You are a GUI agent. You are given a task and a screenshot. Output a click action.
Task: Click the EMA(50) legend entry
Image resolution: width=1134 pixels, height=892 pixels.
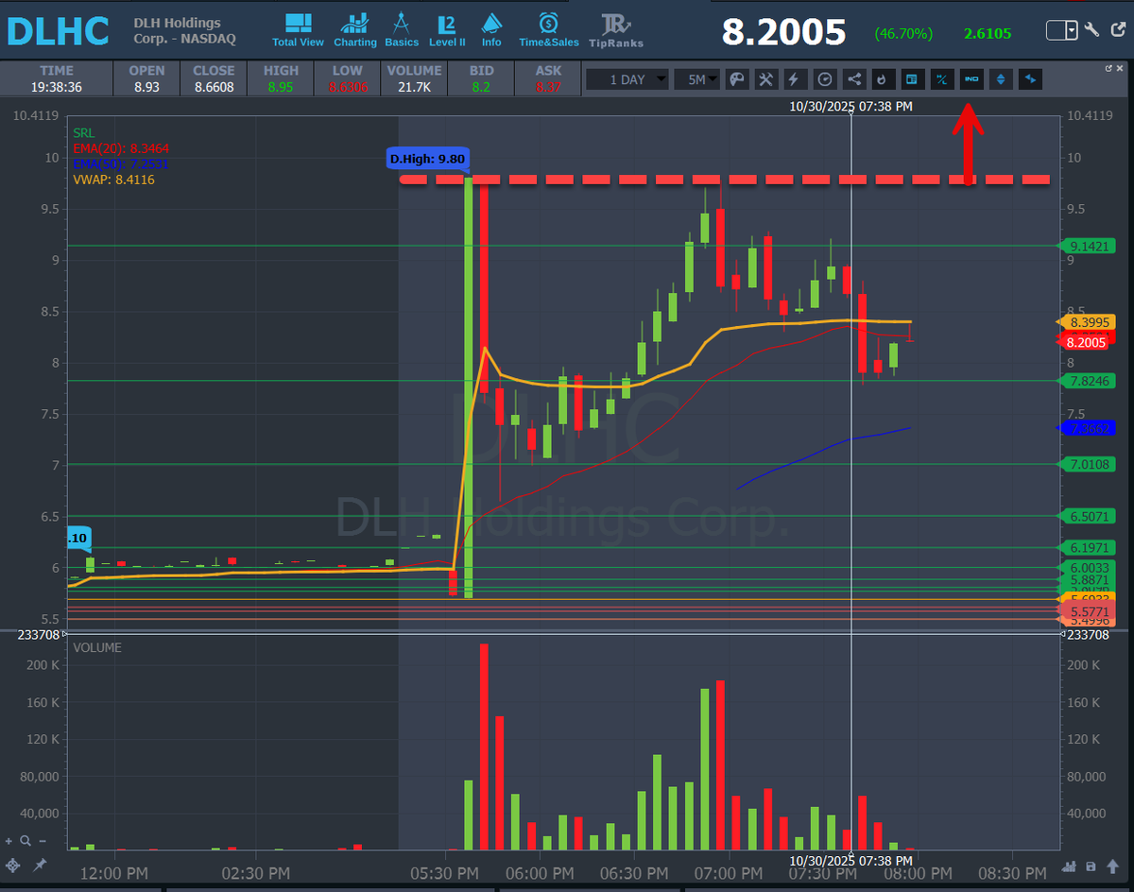pyautogui.click(x=120, y=163)
